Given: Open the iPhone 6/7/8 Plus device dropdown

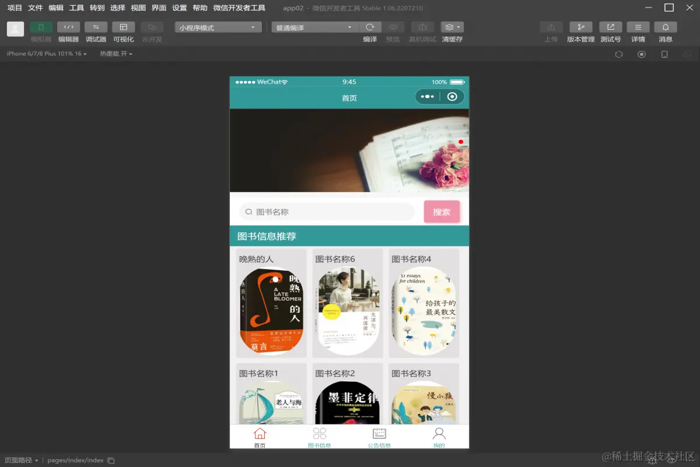Looking at the screenshot, I should point(47,54).
